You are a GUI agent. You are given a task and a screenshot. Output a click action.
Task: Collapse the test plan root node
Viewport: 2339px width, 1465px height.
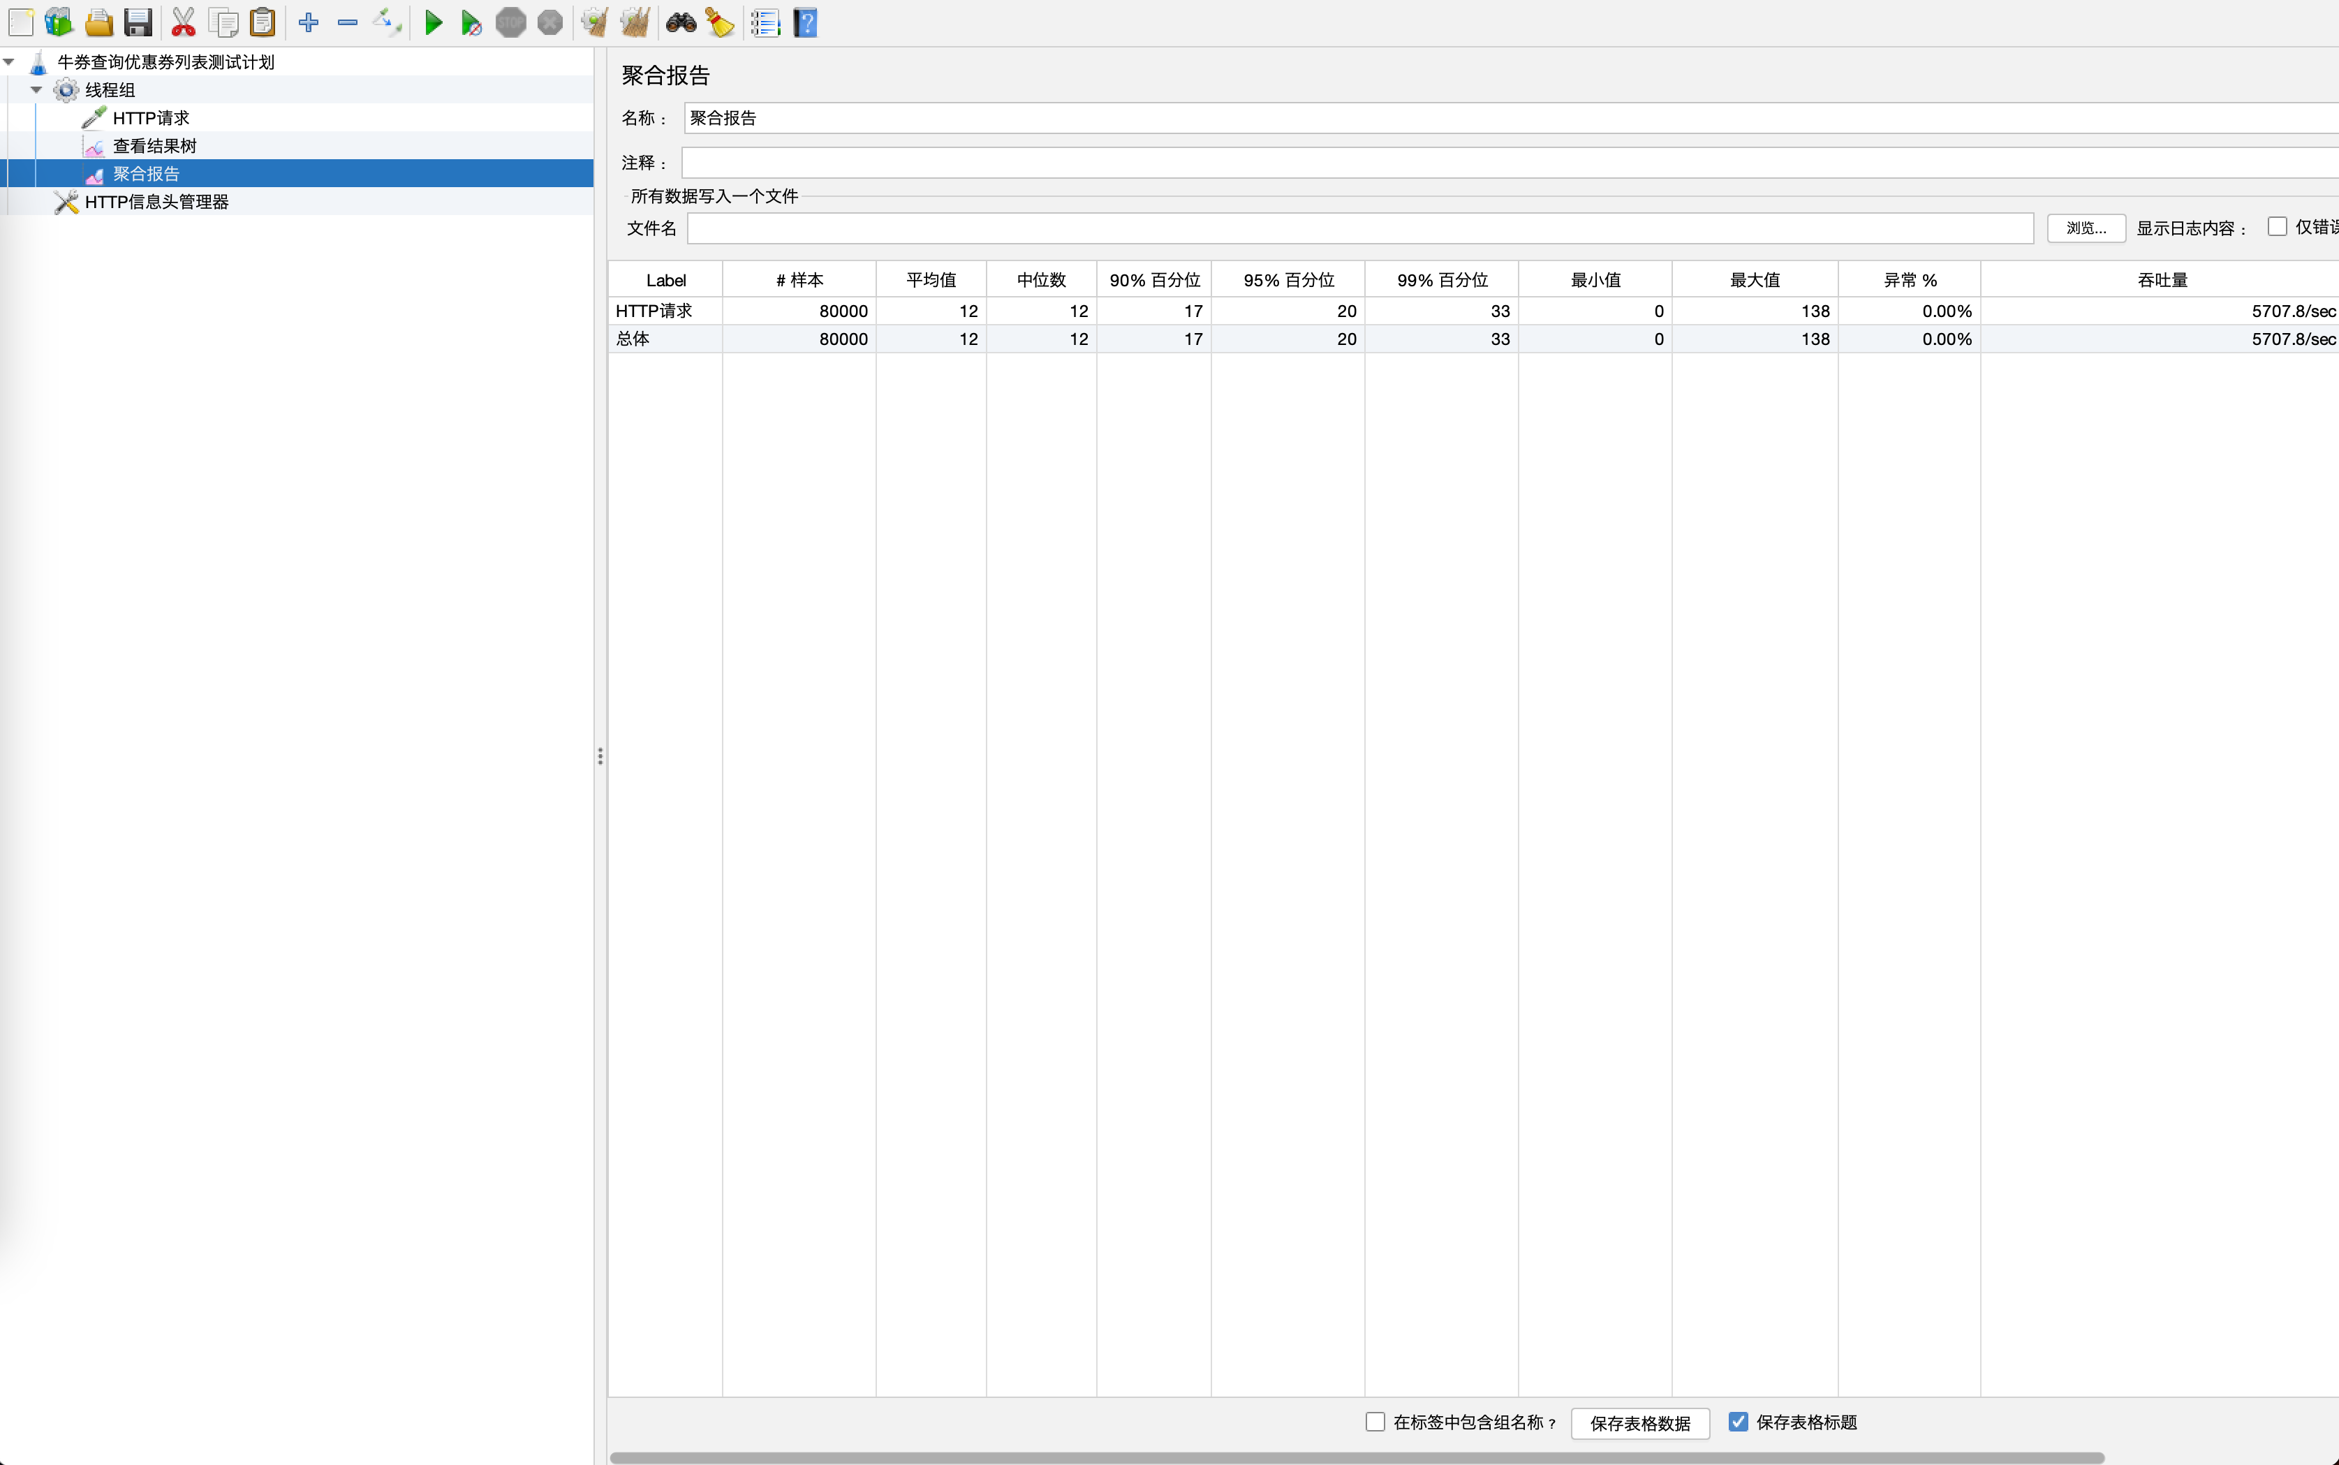click(x=8, y=62)
